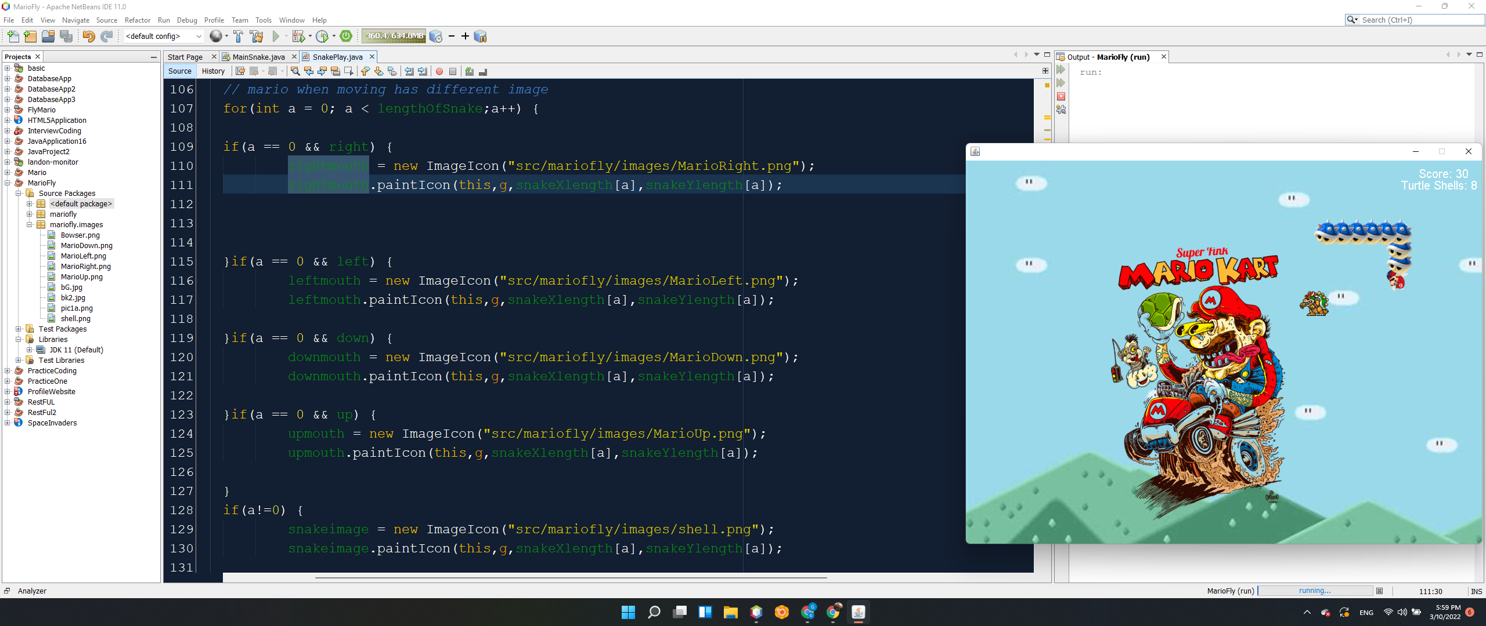The width and height of the screenshot is (1486, 626).
Task: Click the editor Last Edit icon
Action: 240,71
